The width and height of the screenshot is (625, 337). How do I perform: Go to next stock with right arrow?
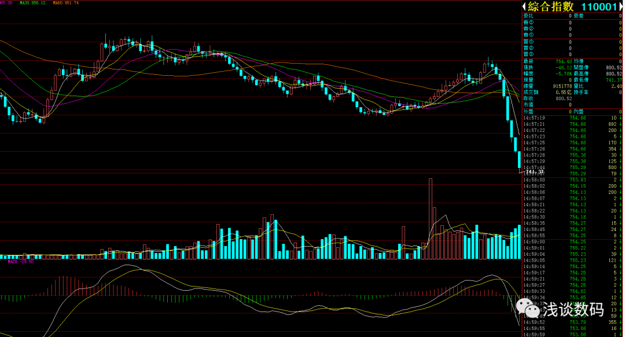(x=620, y=7)
